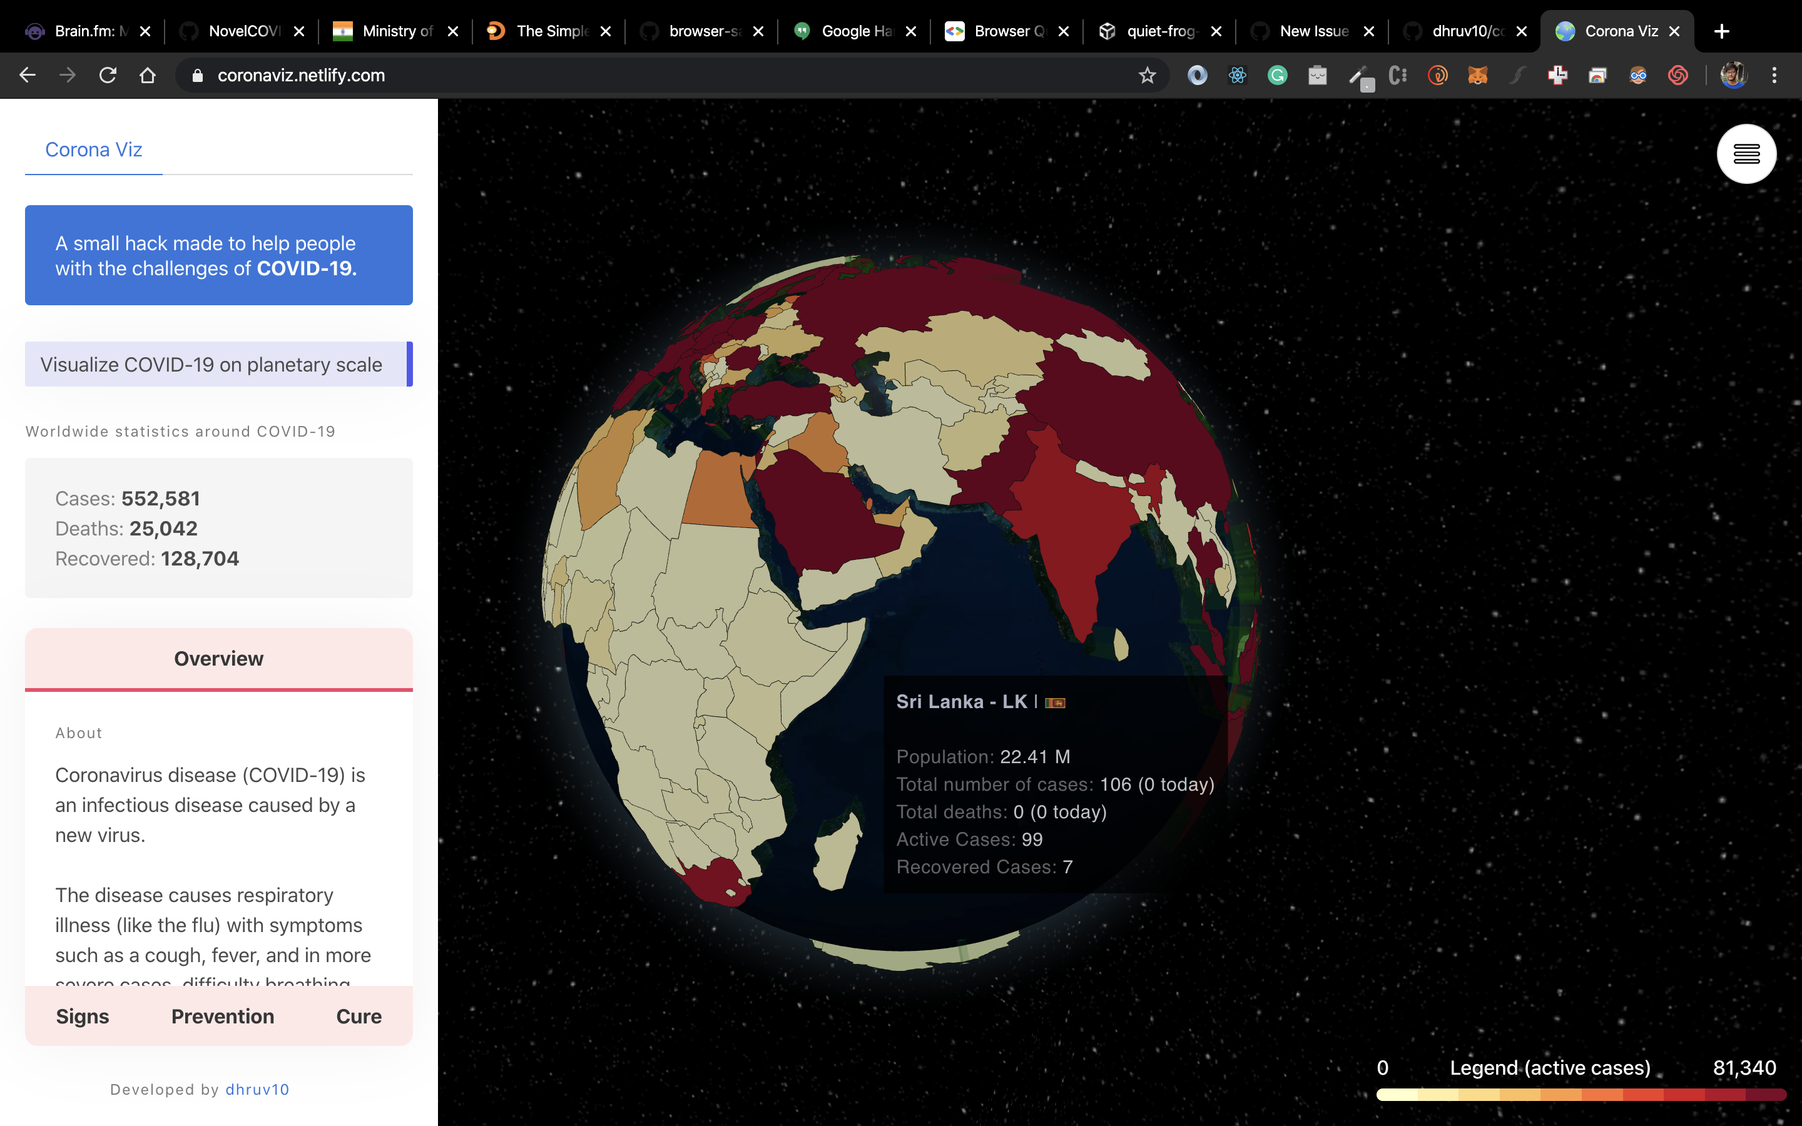Open the orange circle extension icon

[x=1438, y=75]
